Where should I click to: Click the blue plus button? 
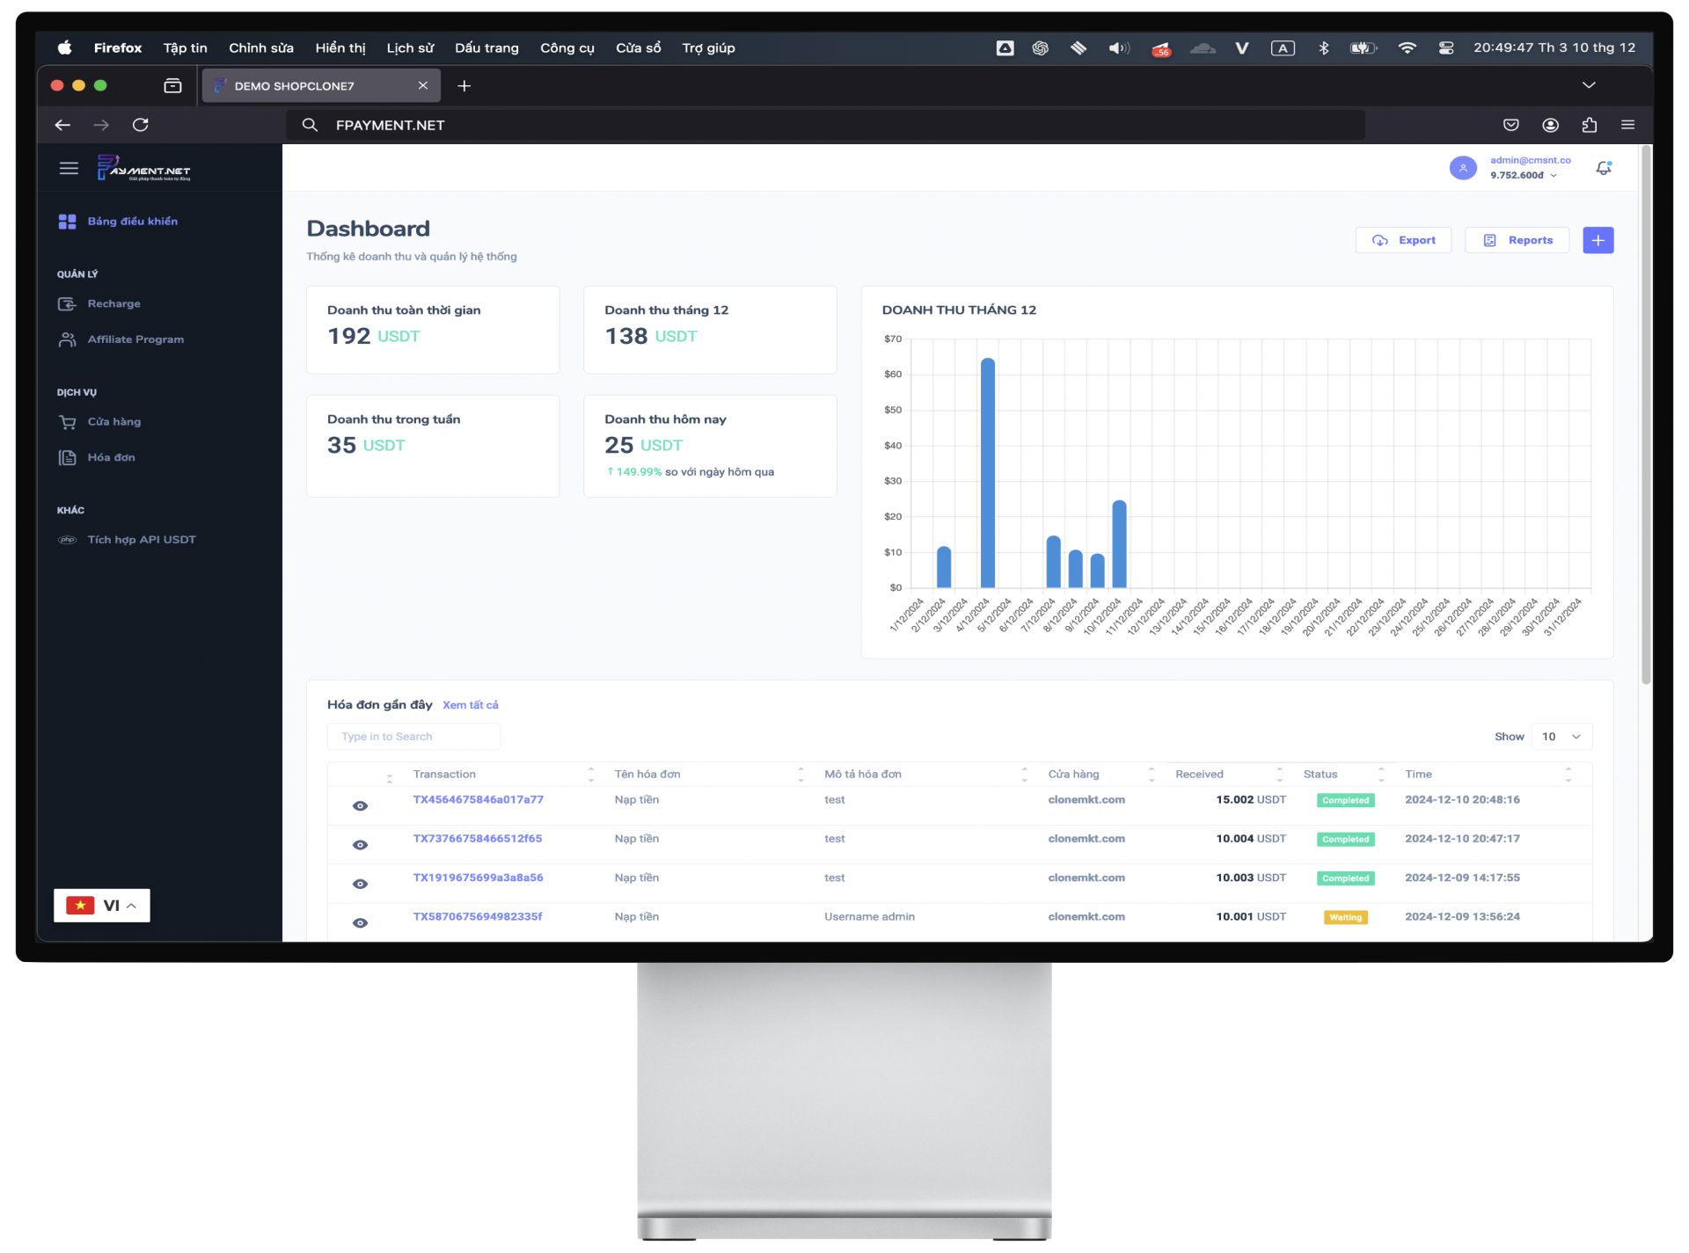[x=1598, y=240]
